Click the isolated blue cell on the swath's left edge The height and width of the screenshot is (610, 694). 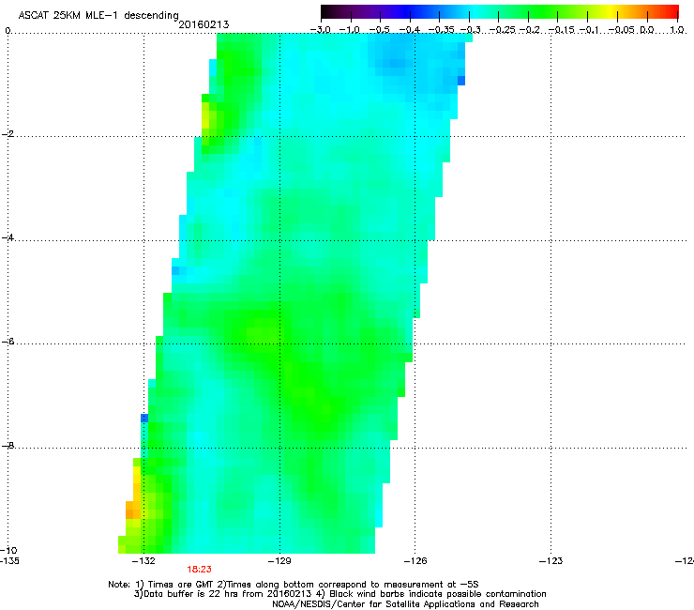(x=144, y=418)
